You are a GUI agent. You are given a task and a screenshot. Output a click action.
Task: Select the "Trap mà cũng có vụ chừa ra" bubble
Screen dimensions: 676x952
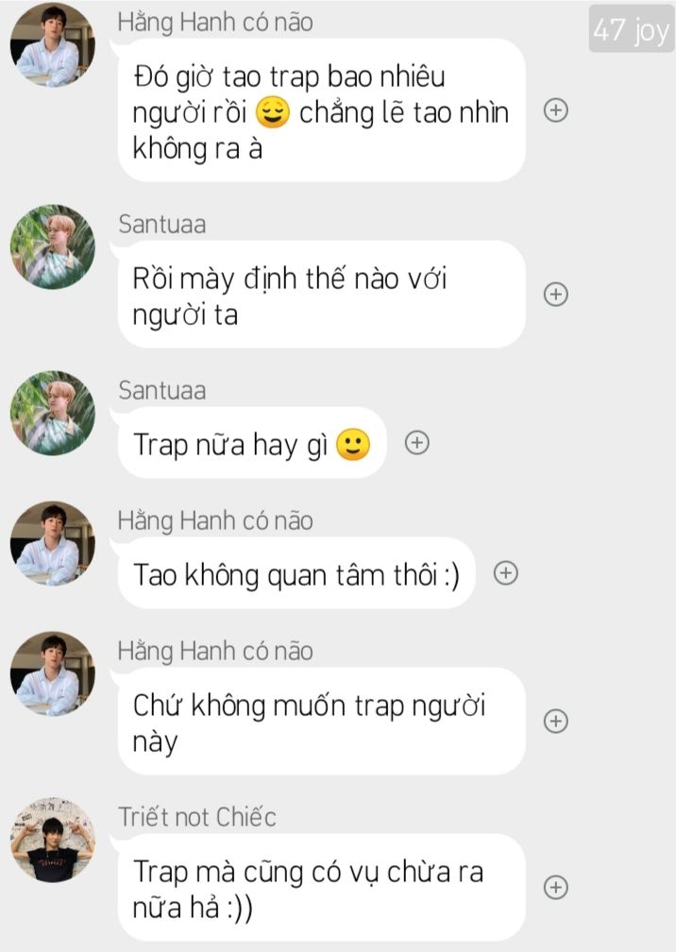pyautogui.click(x=321, y=887)
